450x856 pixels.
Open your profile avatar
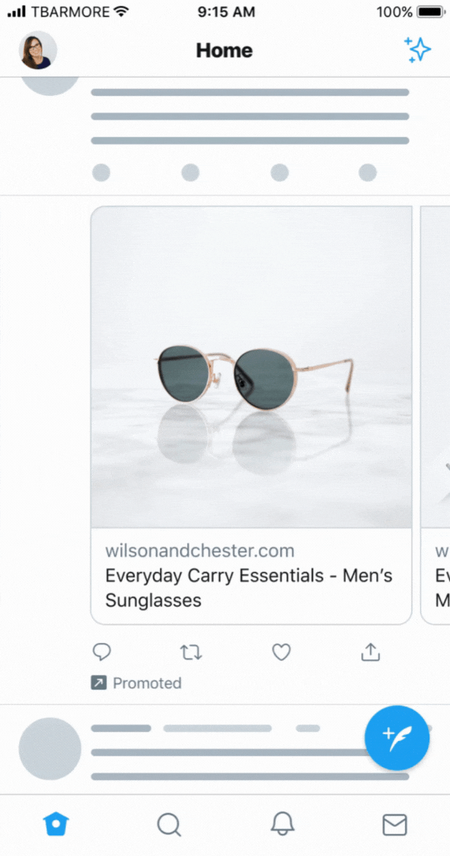(x=37, y=49)
